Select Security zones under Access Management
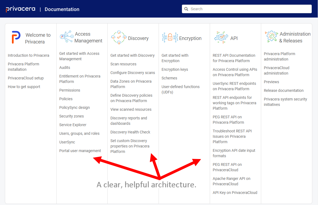The height and width of the screenshot is (205, 318). 71,116
